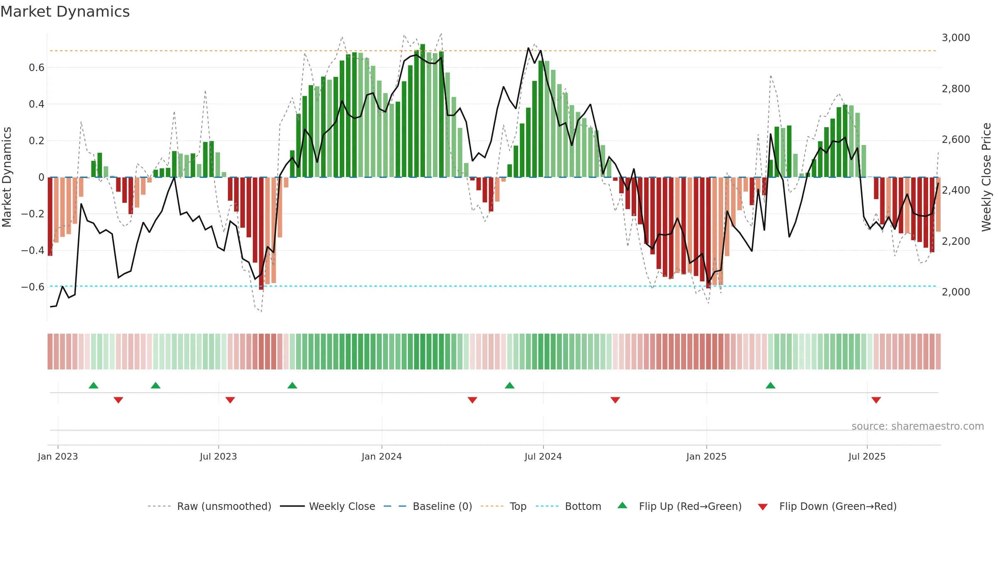Screen dimensions: 998x561
Task: Click the 2,800 price axis tick
Action: pos(956,89)
